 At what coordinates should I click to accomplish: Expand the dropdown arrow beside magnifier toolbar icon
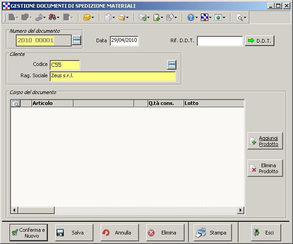coord(245,18)
